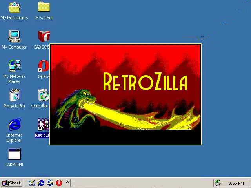This screenshot has height=188, width=251.
Task: Open the Start menu
Action: pyautogui.click(x=11, y=183)
